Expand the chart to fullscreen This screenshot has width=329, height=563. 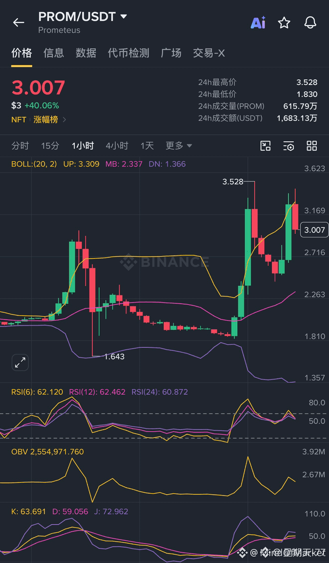[x=20, y=362]
